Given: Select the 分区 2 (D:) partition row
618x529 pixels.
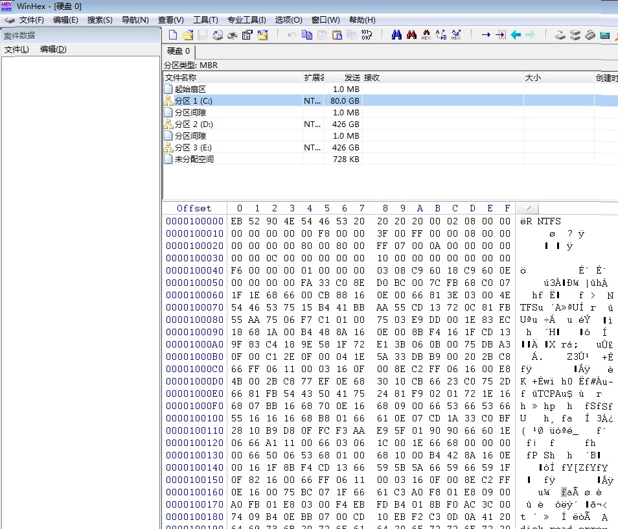Looking at the screenshot, I should [390, 124].
